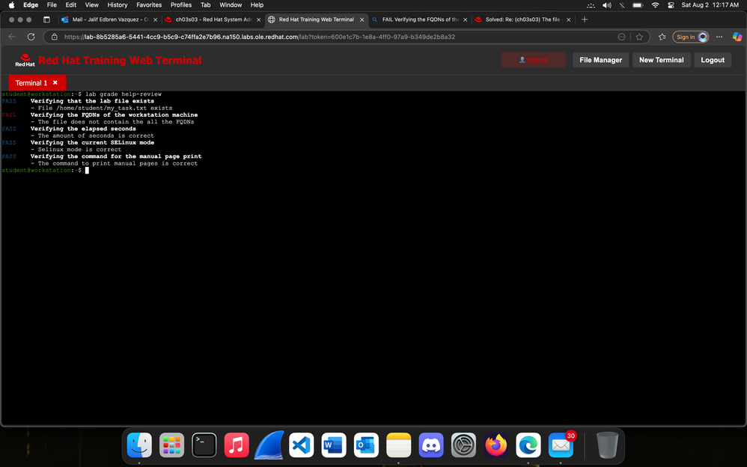
Task: Toggle the volume control in menu bar
Action: point(607,5)
